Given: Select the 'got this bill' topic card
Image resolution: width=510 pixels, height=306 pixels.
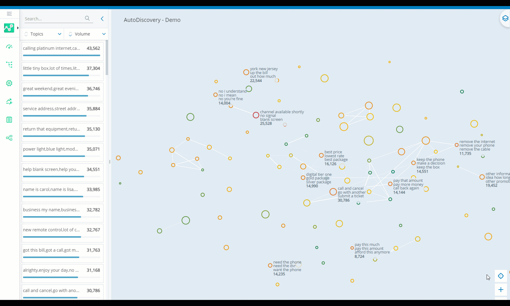Looking at the screenshot, I should (x=63, y=253).
